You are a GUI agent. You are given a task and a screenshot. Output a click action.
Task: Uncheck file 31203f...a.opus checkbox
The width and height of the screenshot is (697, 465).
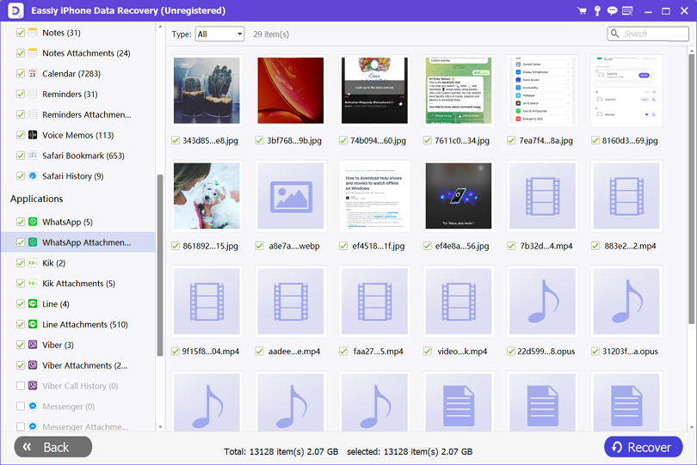click(595, 351)
